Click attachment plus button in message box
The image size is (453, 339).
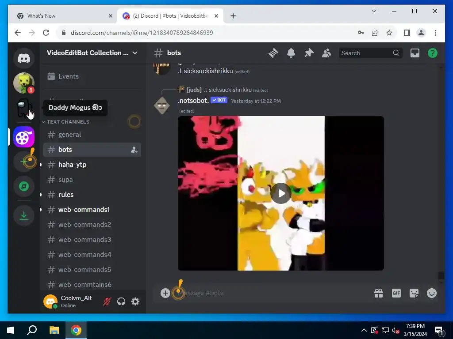click(165, 293)
